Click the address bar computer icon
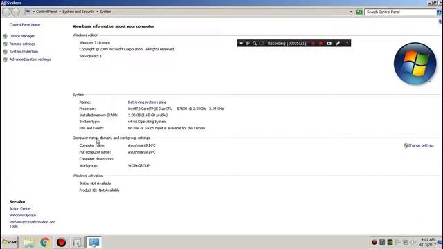The image size is (443, 249). [28, 12]
